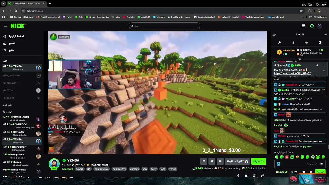This screenshot has height=185, width=329.
Task: Select the Minecraft category link
Action: tap(68, 169)
